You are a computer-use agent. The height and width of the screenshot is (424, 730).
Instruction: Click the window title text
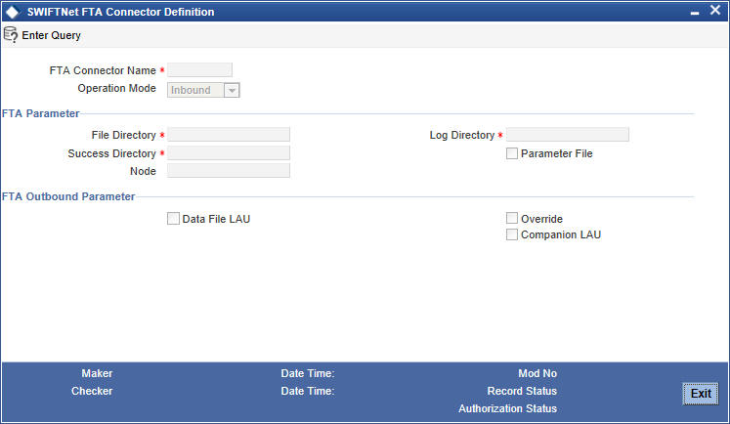tap(120, 12)
